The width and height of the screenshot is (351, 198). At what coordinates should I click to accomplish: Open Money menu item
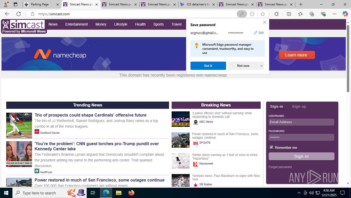[x=101, y=24]
